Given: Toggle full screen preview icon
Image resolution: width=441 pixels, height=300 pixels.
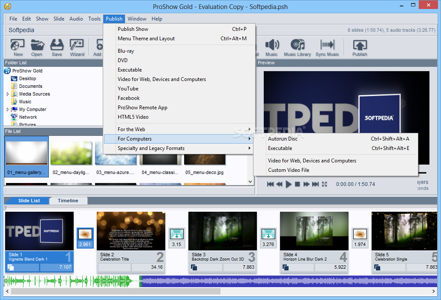Looking at the screenshot, I should point(324,184).
